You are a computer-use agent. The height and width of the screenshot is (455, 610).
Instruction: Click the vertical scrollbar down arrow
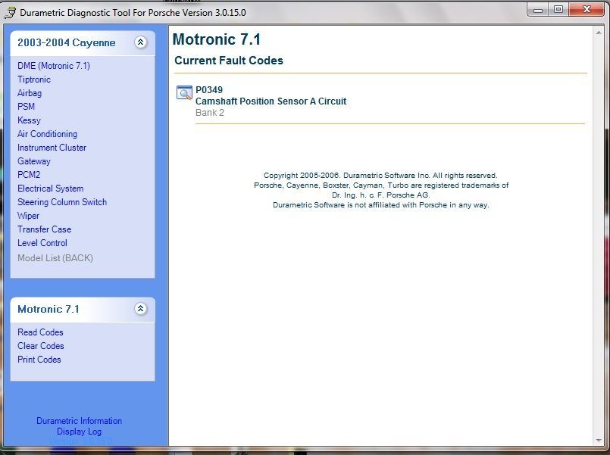coord(598,439)
